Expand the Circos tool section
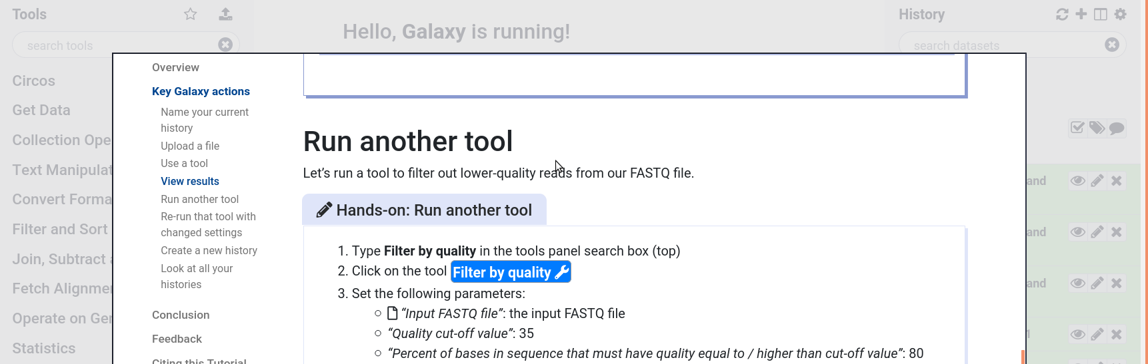 34,81
